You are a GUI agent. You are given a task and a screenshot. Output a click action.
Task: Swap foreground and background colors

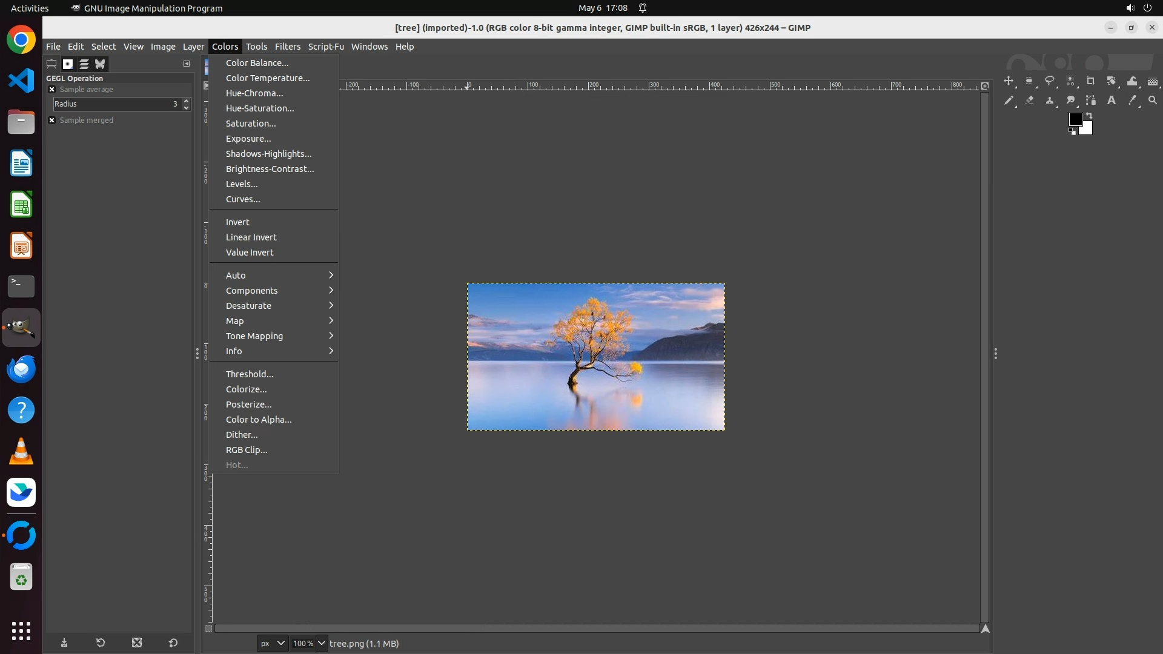pyautogui.click(x=1089, y=115)
